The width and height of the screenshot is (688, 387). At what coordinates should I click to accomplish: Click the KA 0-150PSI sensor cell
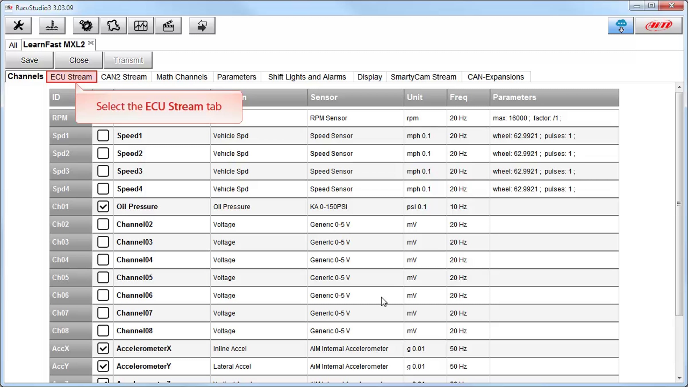355,207
